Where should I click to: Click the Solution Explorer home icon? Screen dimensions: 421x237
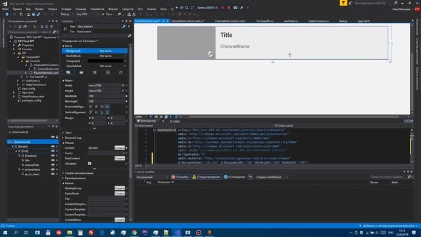pos(20,26)
